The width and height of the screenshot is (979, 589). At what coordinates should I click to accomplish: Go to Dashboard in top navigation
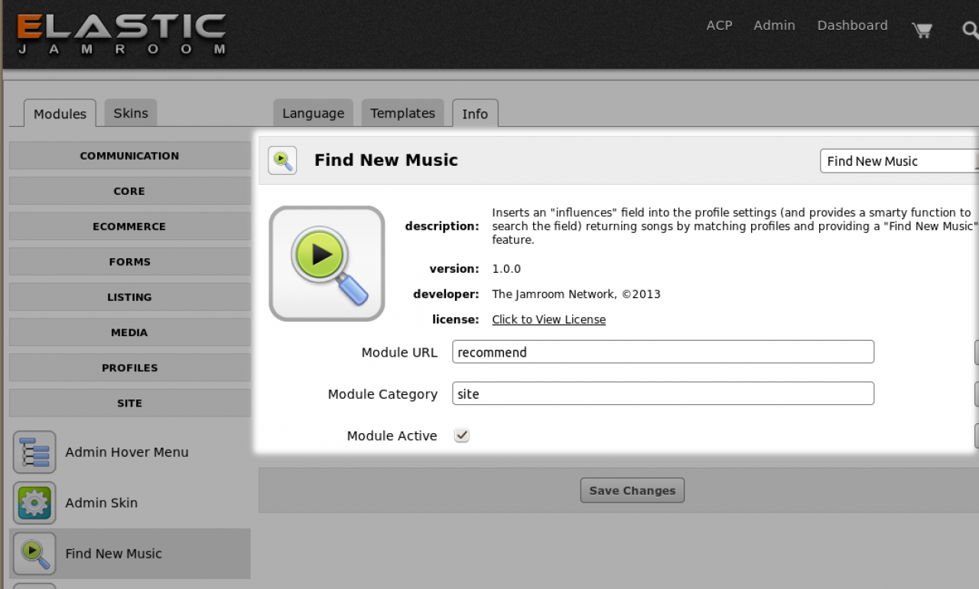pyautogui.click(x=852, y=25)
